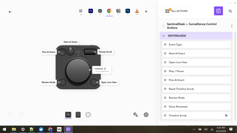Select the Prev AI Event button label
237x133 pixels.
[49, 52]
